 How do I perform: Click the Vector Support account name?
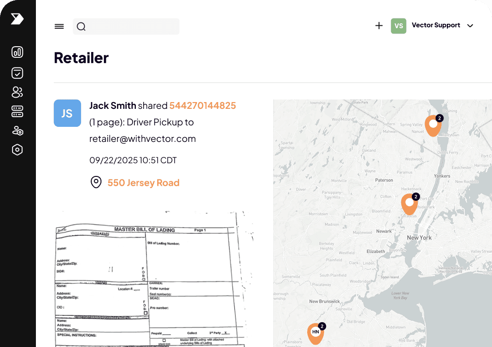[436, 25]
